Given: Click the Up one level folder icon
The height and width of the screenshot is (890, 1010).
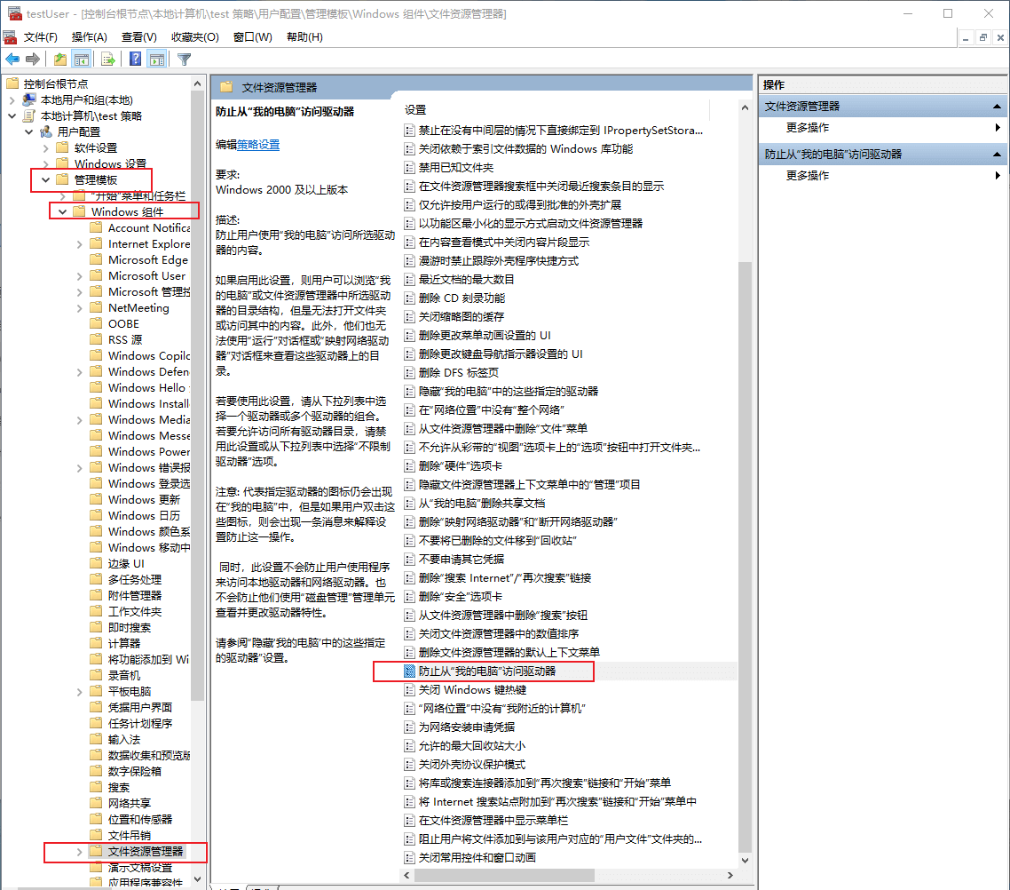Looking at the screenshot, I should coord(59,60).
